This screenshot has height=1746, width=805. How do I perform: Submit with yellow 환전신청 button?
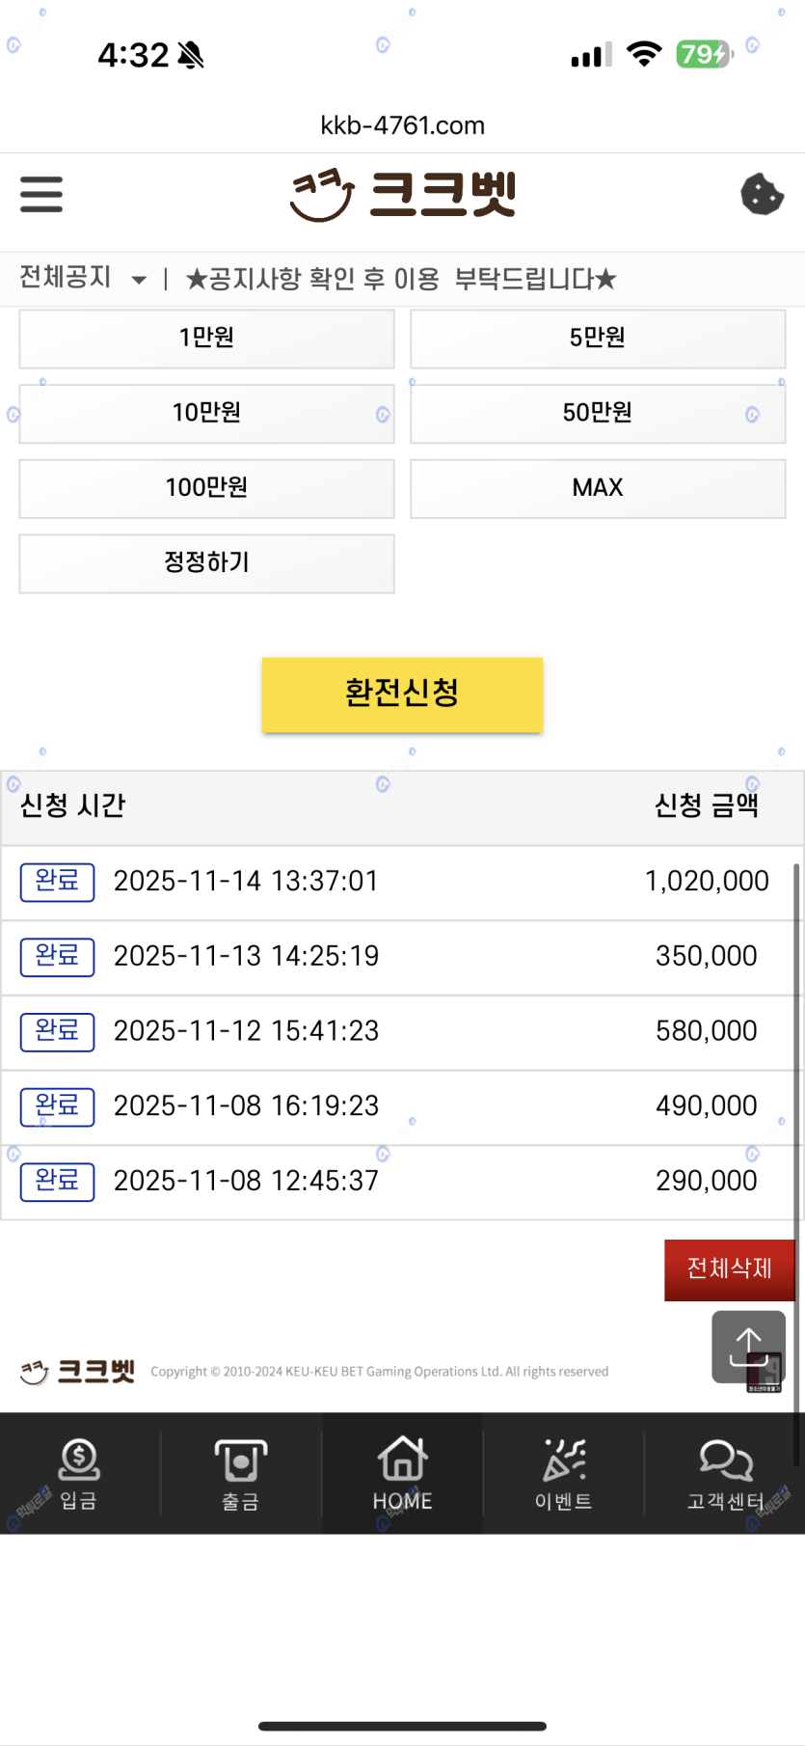click(x=402, y=694)
